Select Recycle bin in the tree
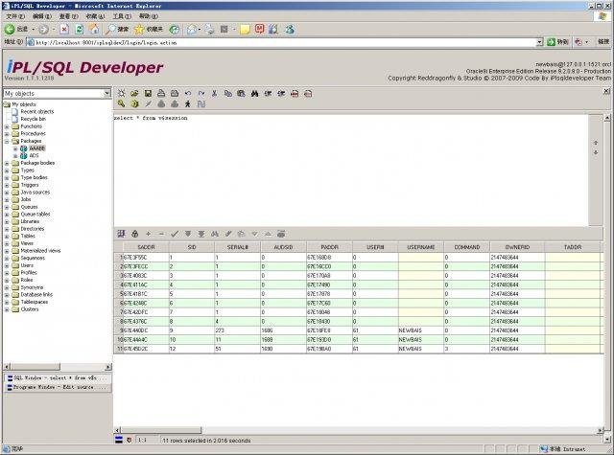The width and height of the screenshot is (614, 455). tap(34, 119)
